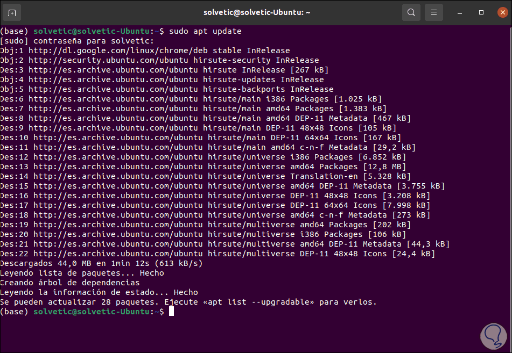The width and height of the screenshot is (512, 353).
Task: Click the Des:16 universe 48x48 Icons line
Action: pyautogui.click(x=215, y=196)
